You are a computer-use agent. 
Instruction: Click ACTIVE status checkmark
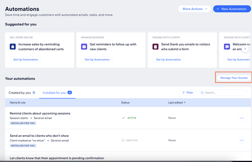[x=123, y=118]
